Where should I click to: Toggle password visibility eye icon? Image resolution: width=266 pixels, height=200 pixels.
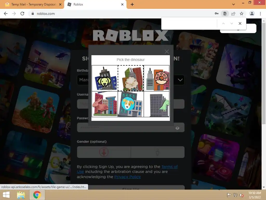click(x=177, y=128)
